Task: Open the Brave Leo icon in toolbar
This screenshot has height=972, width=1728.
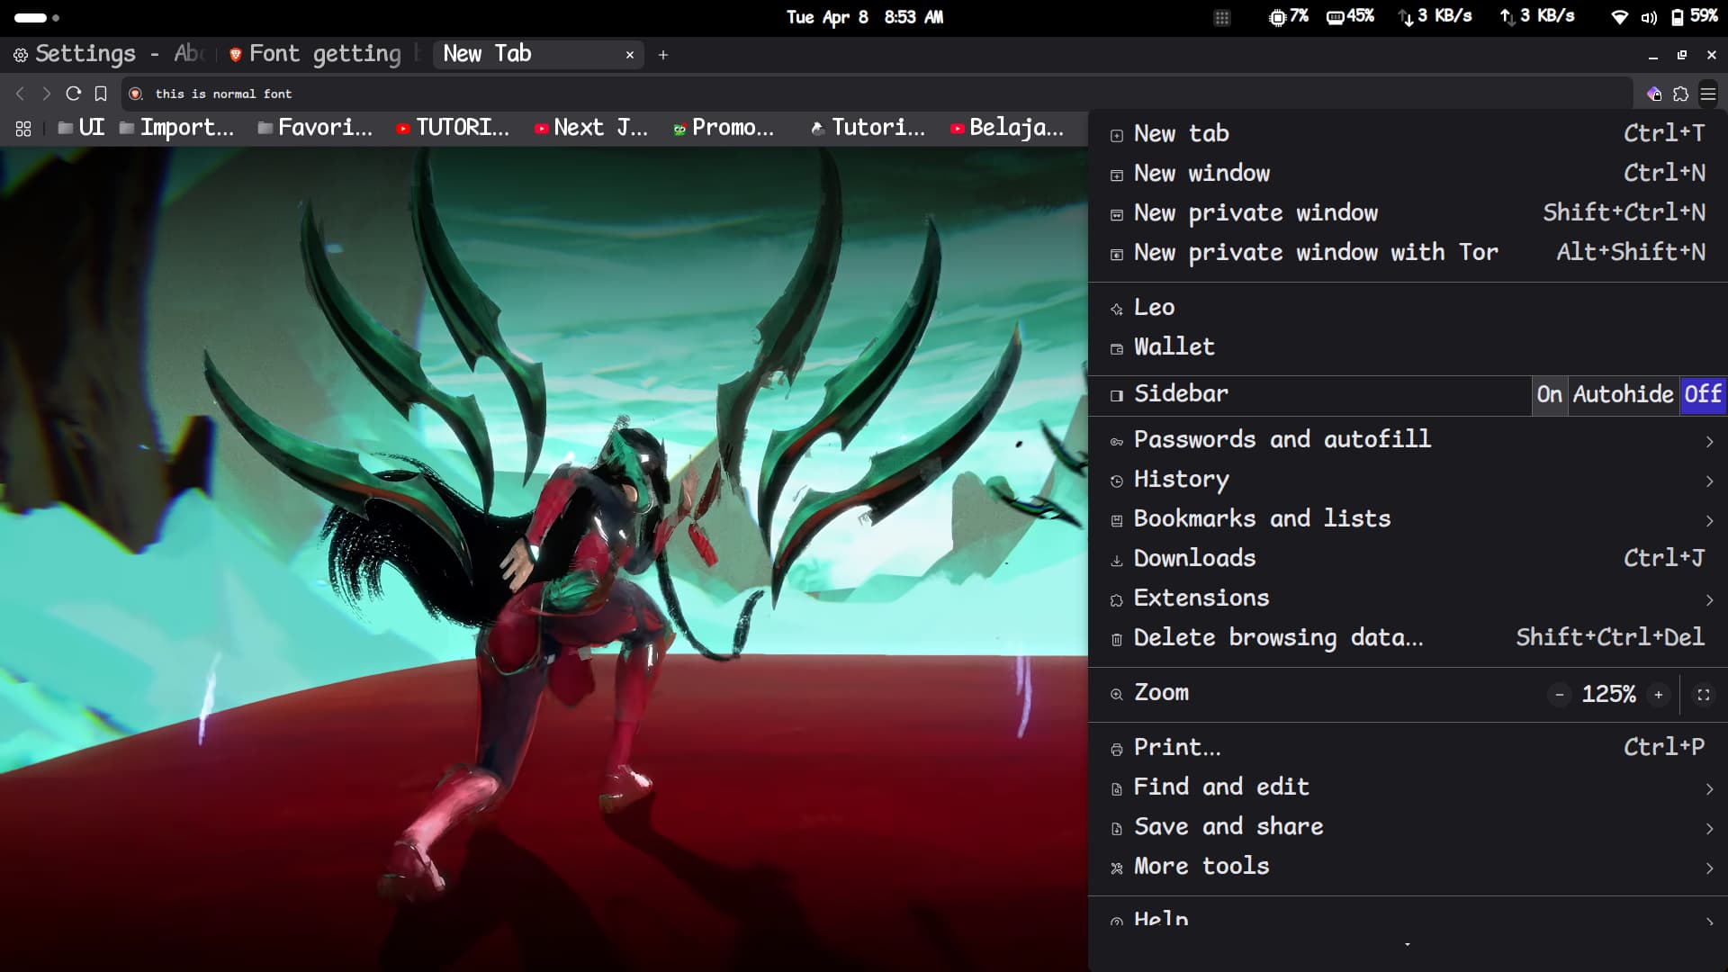Action: pos(1653,94)
